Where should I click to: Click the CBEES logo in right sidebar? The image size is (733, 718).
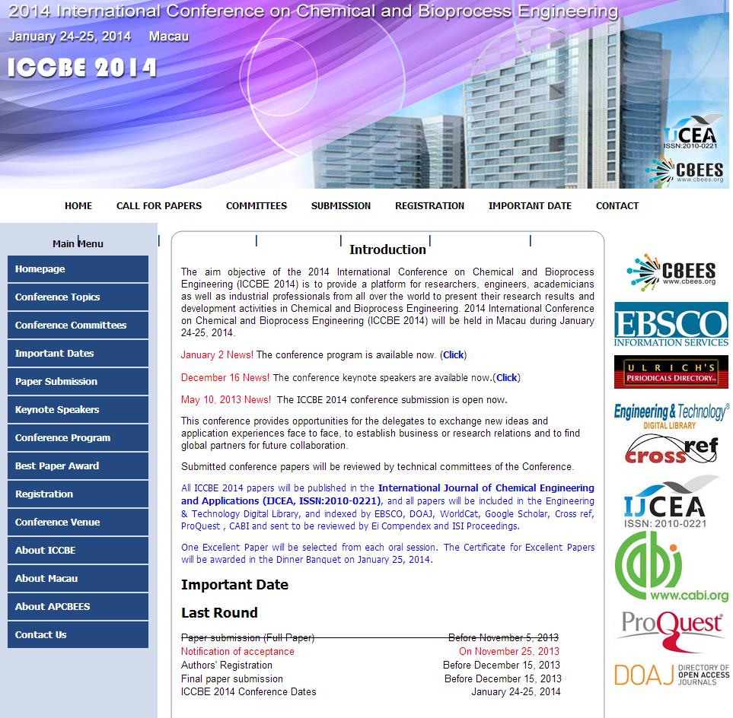pyautogui.click(x=671, y=272)
